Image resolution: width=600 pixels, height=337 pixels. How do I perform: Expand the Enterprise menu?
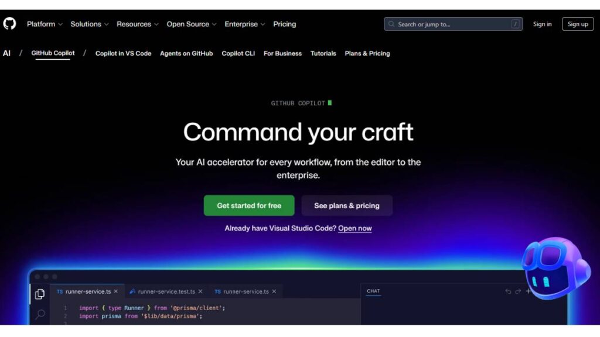pos(241,24)
